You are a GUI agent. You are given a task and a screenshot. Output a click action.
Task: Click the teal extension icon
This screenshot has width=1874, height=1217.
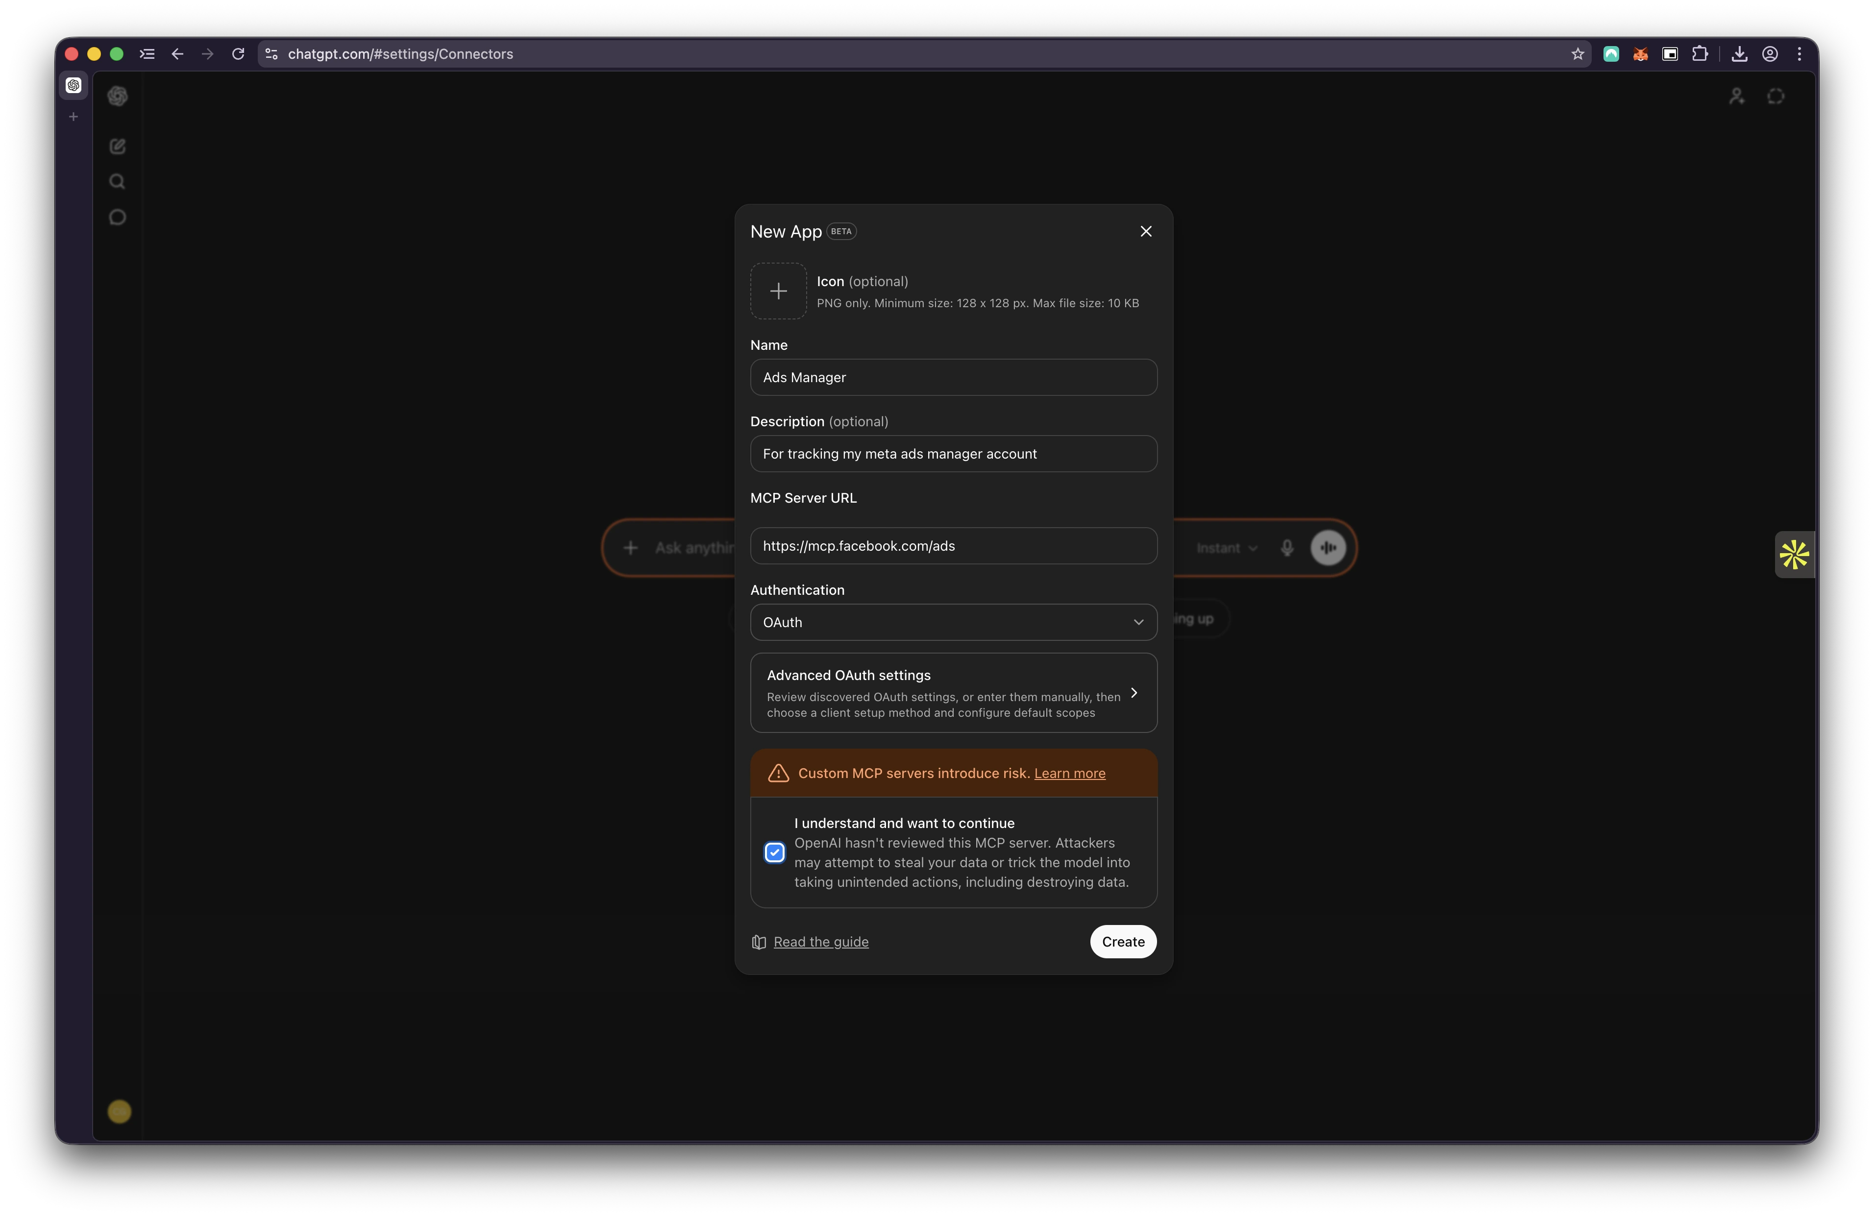pos(1611,53)
